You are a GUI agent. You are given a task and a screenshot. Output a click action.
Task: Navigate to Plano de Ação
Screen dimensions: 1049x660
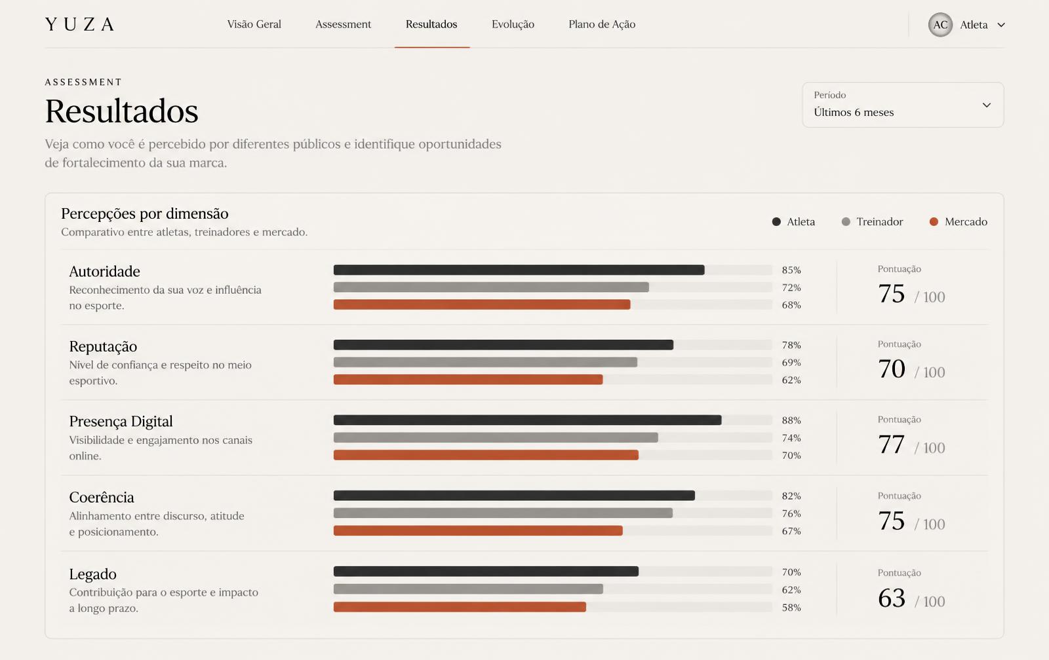[x=602, y=24]
